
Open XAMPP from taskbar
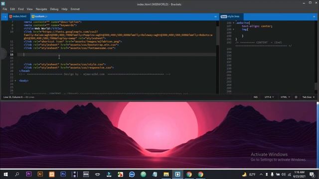point(52,175)
